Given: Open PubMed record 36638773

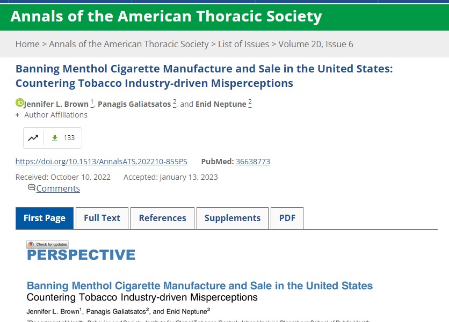Looking at the screenshot, I should (x=252, y=161).
